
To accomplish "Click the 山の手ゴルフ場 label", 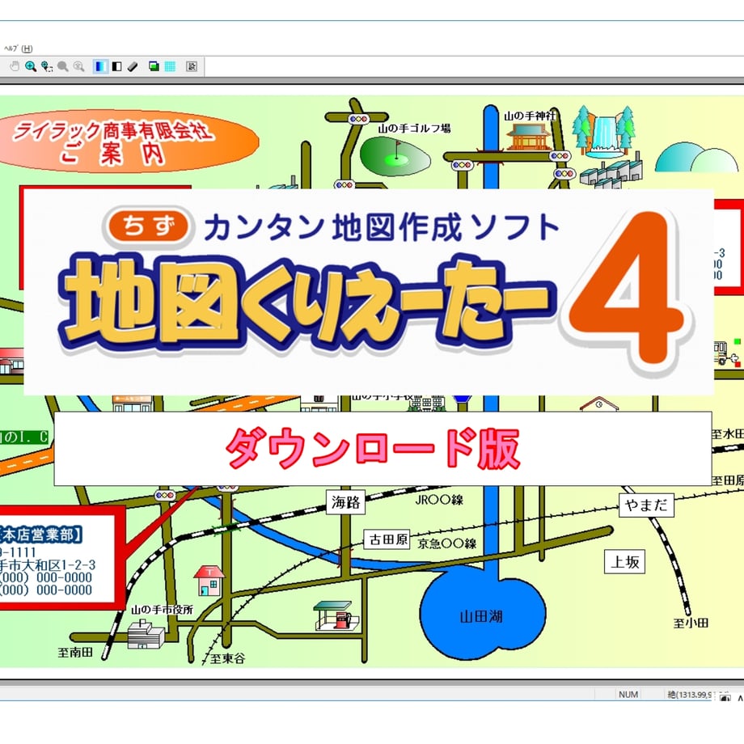I will (x=414, y=128).
